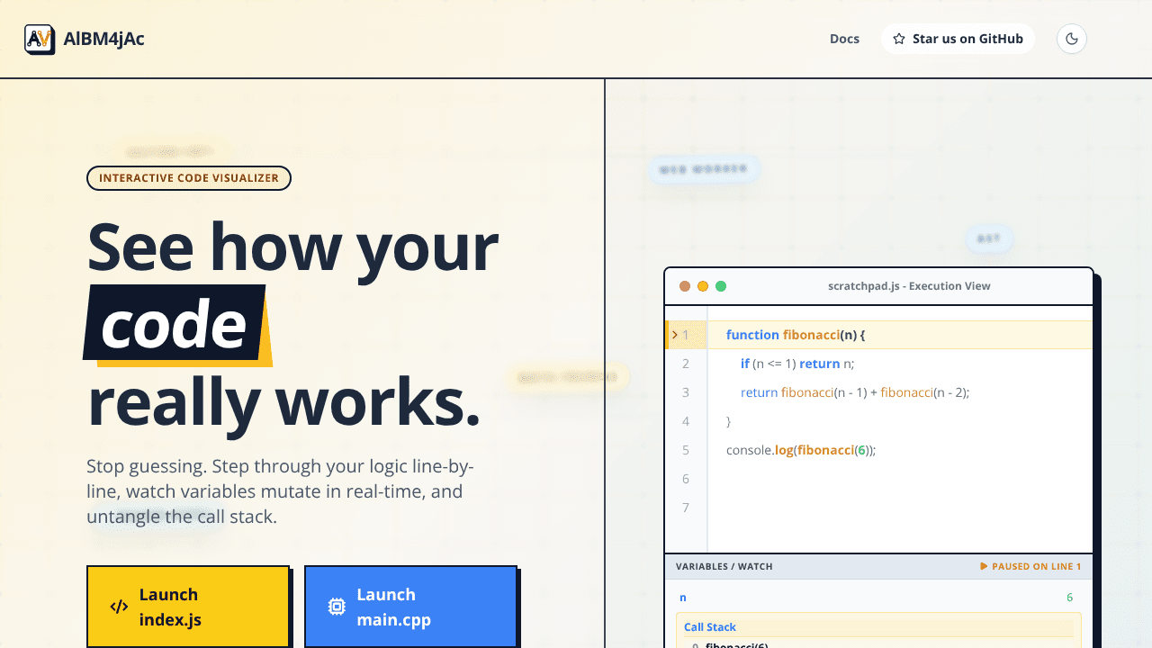1152x648 pixels.
Task: Select line number 3 in gutter
Action: click(x=686, y=392)
